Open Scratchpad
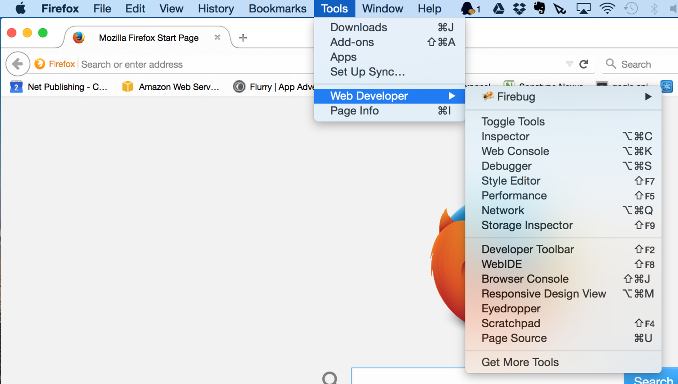 [x=563, y=323]
